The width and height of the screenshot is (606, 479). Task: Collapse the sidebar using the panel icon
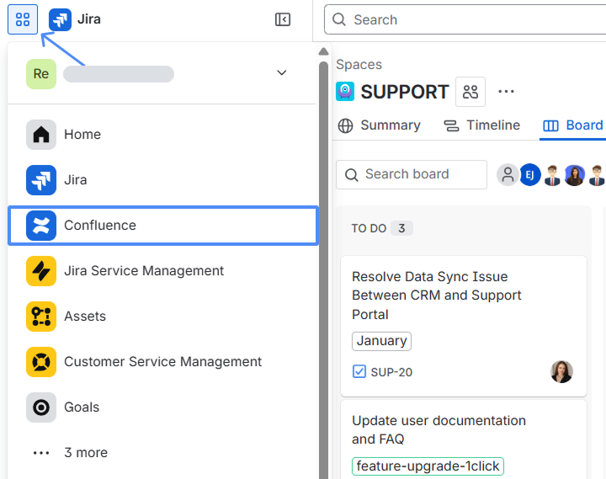pyautogui.click(x=283, y=19)
